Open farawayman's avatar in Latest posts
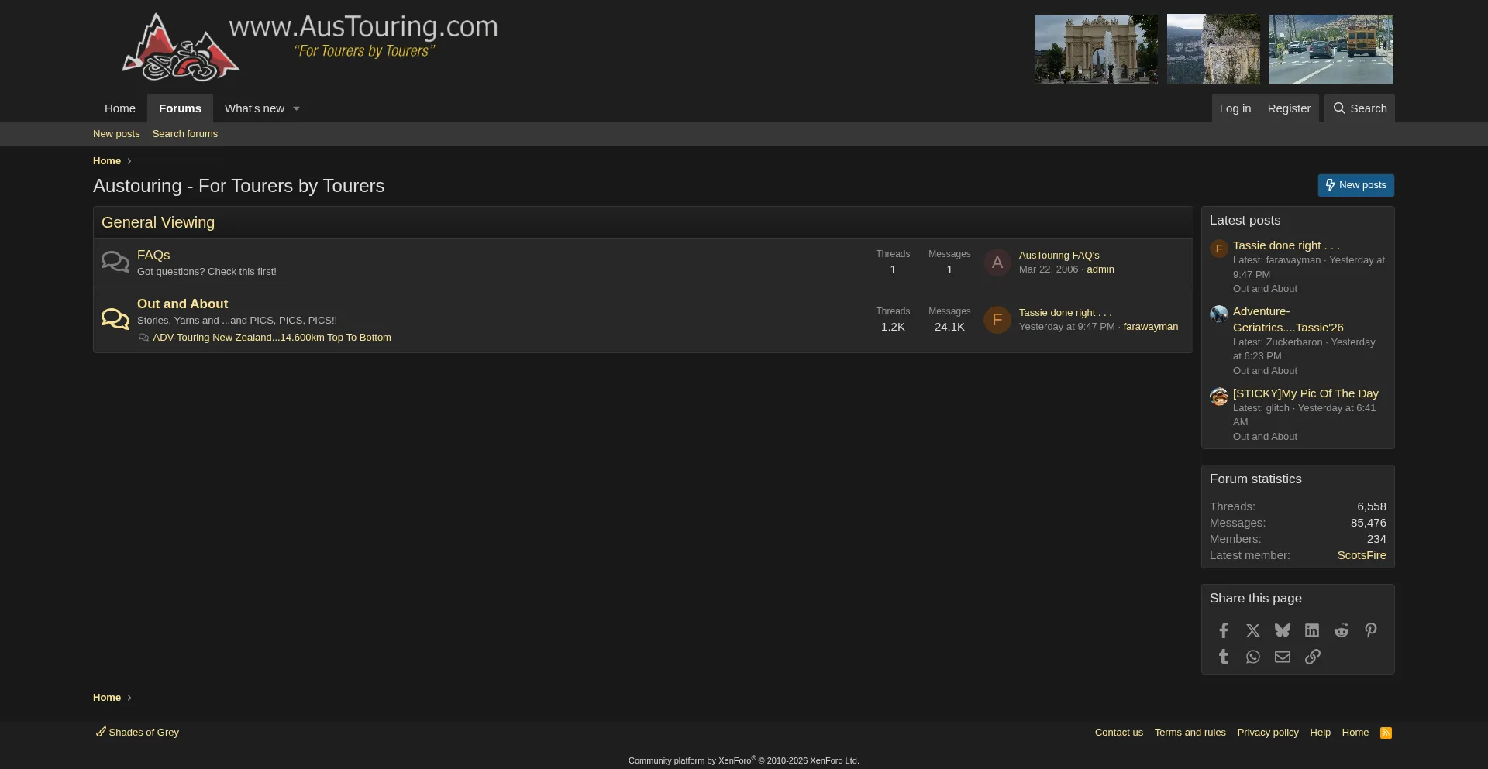This screenshot has width=1488, height=769. point(1218,249)
